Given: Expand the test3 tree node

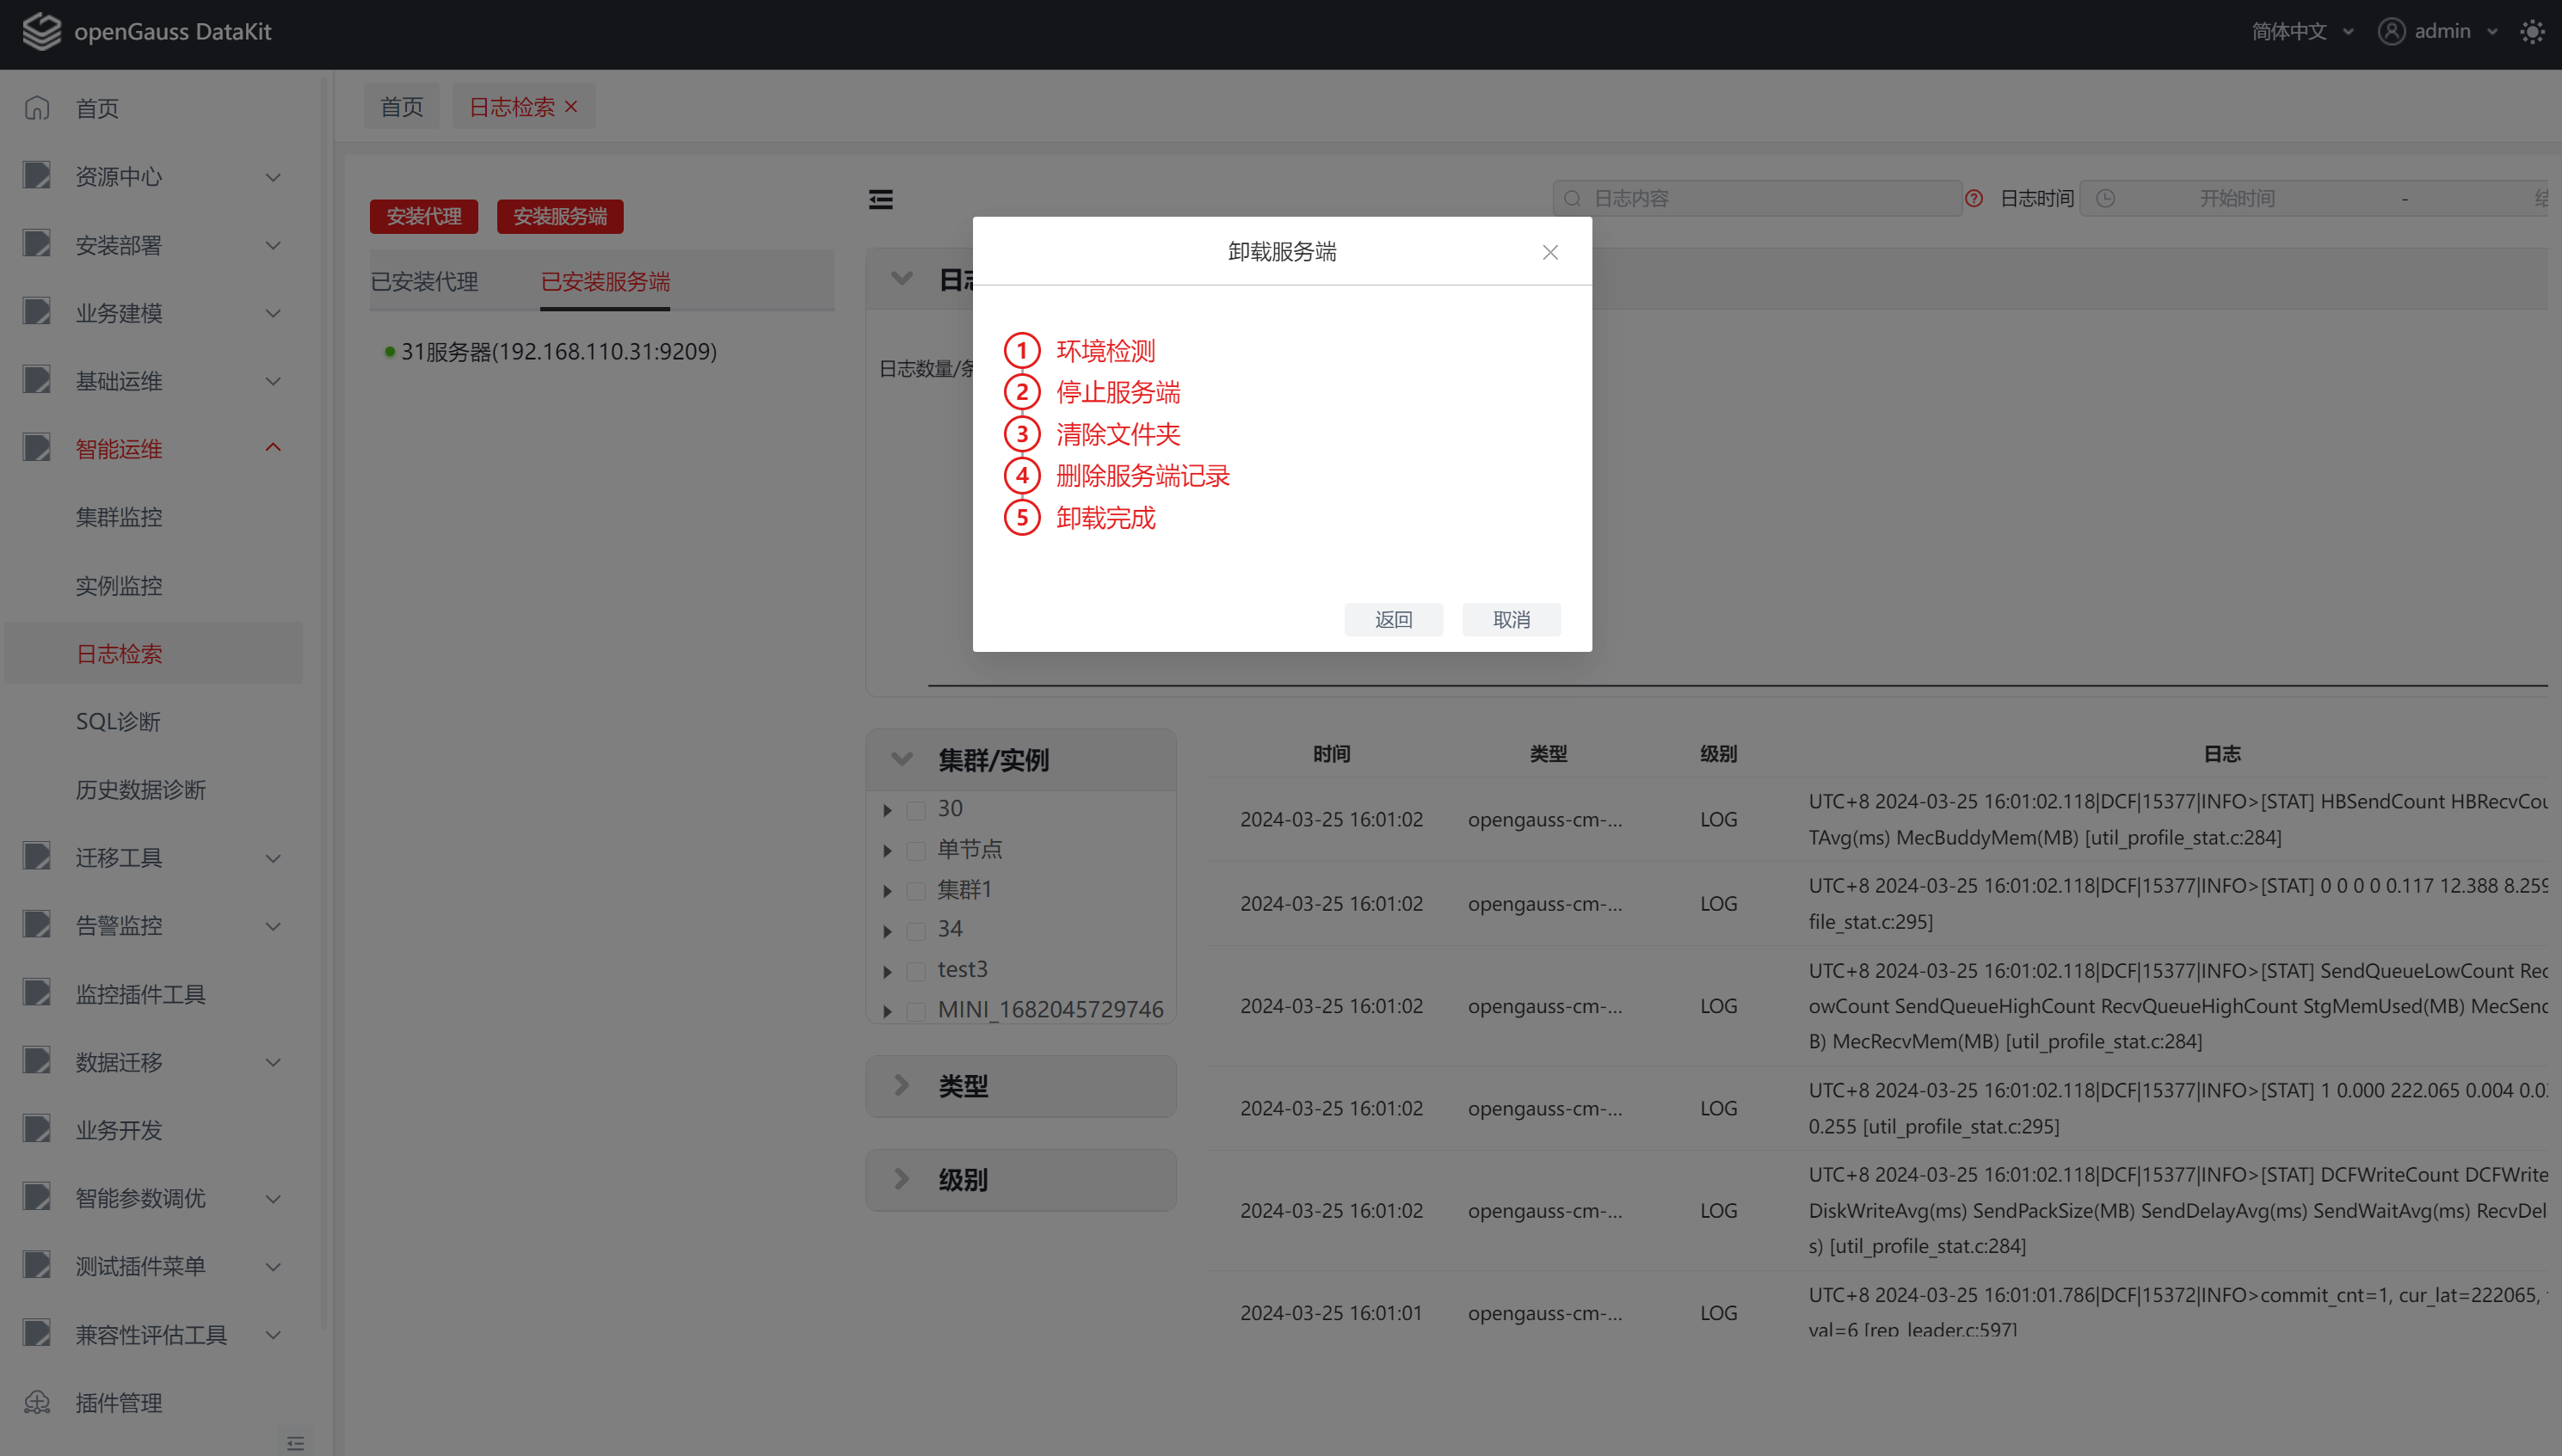Looking at the screenshot, I should click(887, 971).
